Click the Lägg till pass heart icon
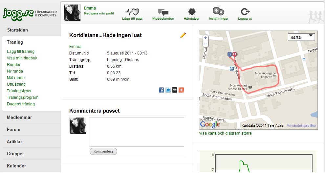 pos(132,12)
